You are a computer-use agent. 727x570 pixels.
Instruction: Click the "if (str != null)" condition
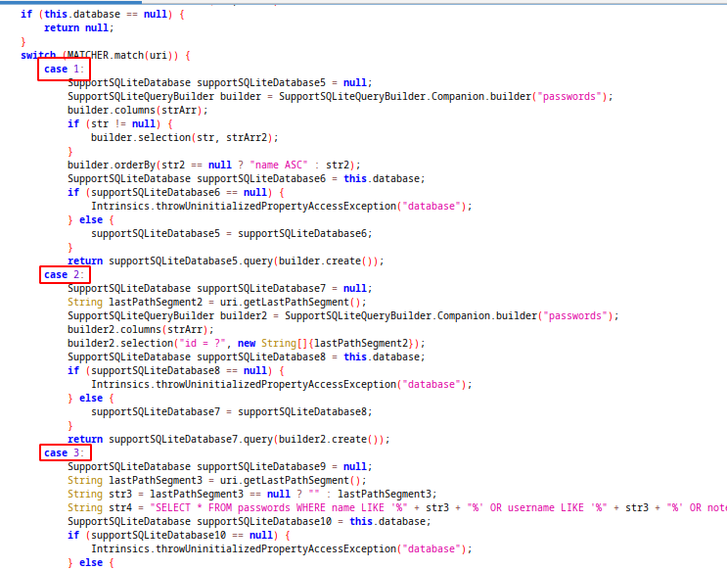[x=119, y=124]
